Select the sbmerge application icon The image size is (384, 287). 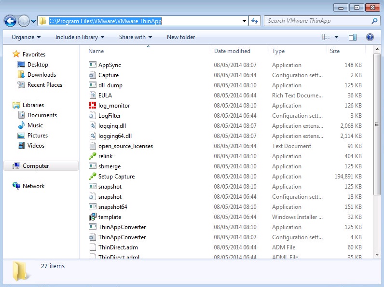coord(92,166)
